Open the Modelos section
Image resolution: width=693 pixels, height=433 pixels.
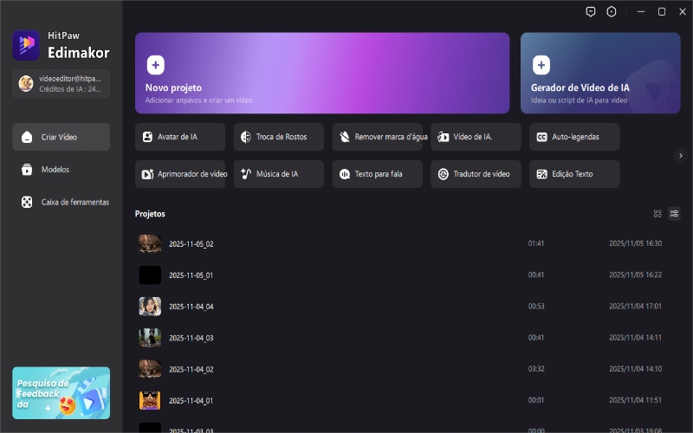pyautogui.click(x=61, y=169)
